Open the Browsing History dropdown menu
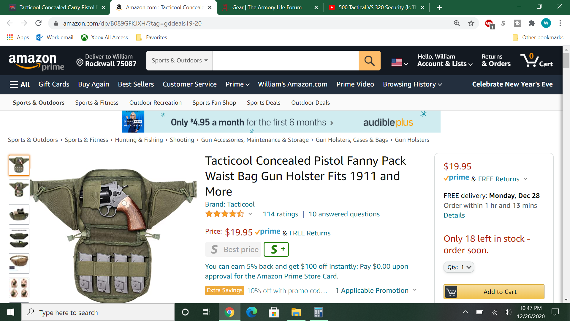Screen dimensions: 570x321 pyautogui.click(x=412, y=84)
